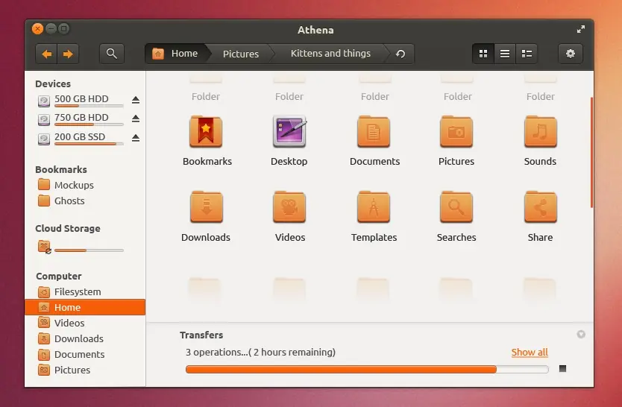Eject the 200 GB SSD

(136, 138)
